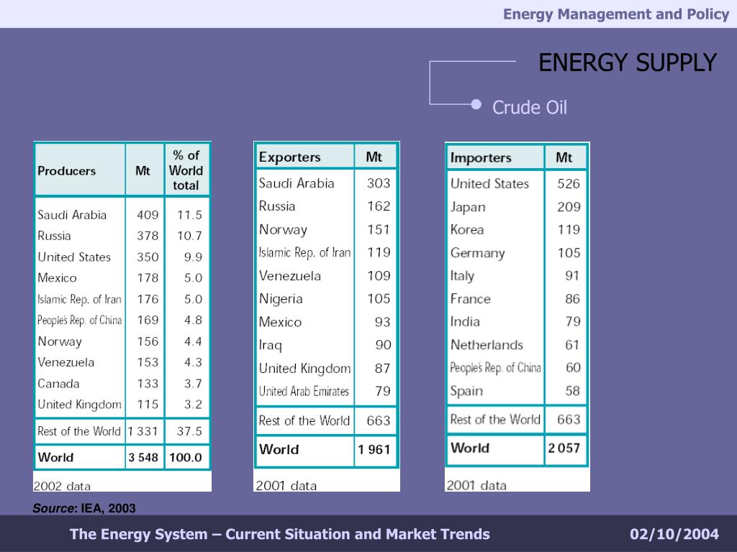This screenshot has height=552, width=737.
Task: Click the 'Source: IEA, 2003' note
Action: [x=84, y=508]
